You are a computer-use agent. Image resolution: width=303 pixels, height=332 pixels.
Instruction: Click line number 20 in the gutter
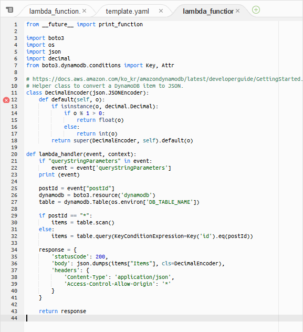pos(14,154)
